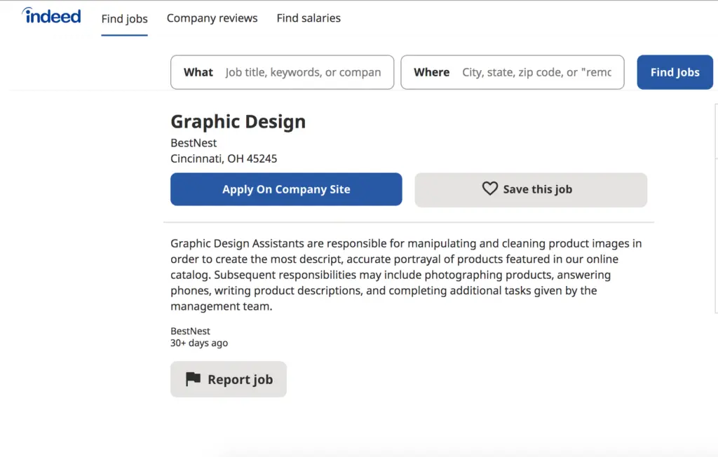Click Apply On Company Site button
718x457 pixels.
click(286, 189)
